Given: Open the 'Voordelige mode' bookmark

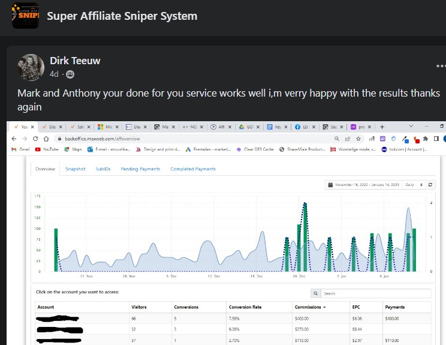Looking at the screenshot, I should (353, 149).
